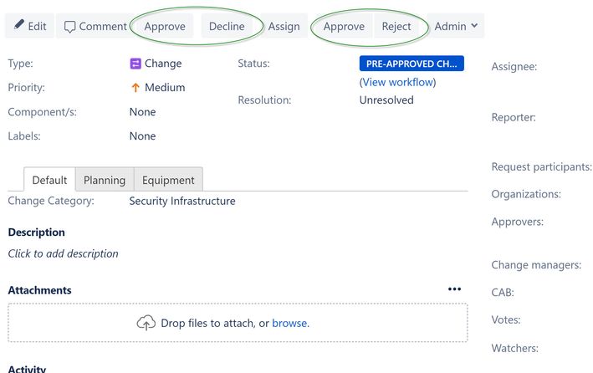Image resolution: width=593 pixels, height=373 pixels.
Task: Click the PRE-APPROVED CH... status badge
Action: pyautogui.click(x=412, y=64)
